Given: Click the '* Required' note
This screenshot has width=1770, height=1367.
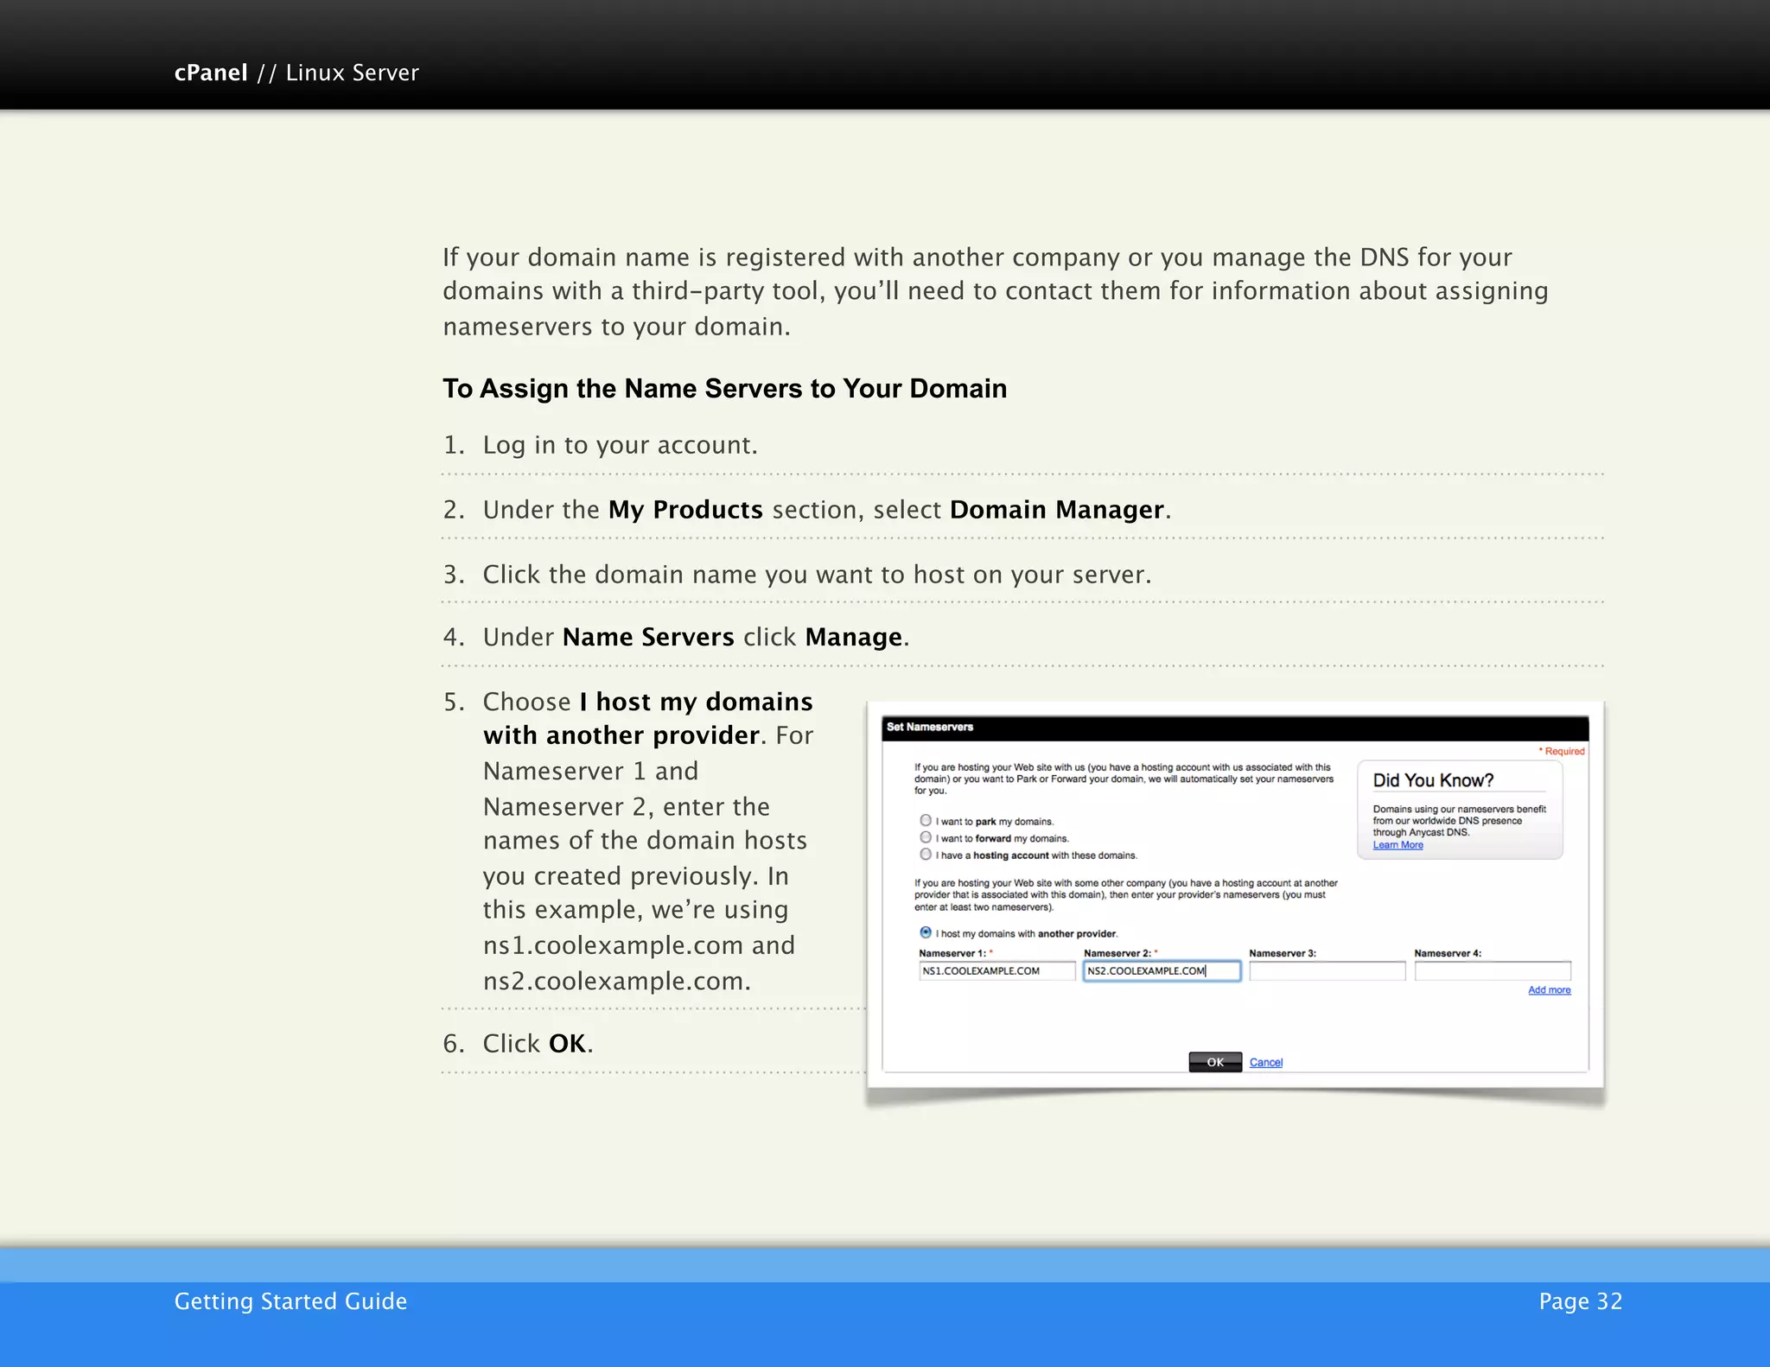Looking at the screenshot, I should (1562, 751).
